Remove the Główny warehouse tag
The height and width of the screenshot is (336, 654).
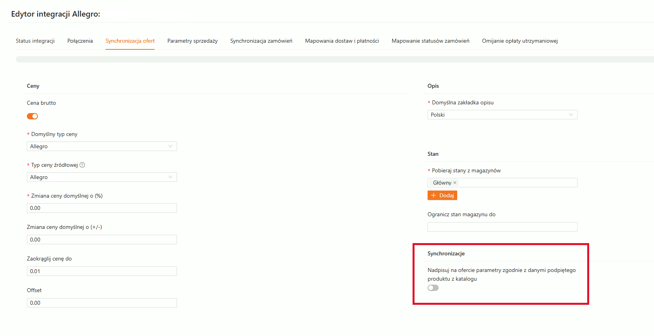coord(455,183)
